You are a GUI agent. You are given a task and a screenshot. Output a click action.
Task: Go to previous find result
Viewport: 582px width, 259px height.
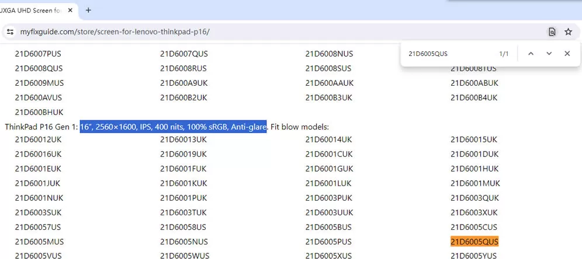click(531, 54)
